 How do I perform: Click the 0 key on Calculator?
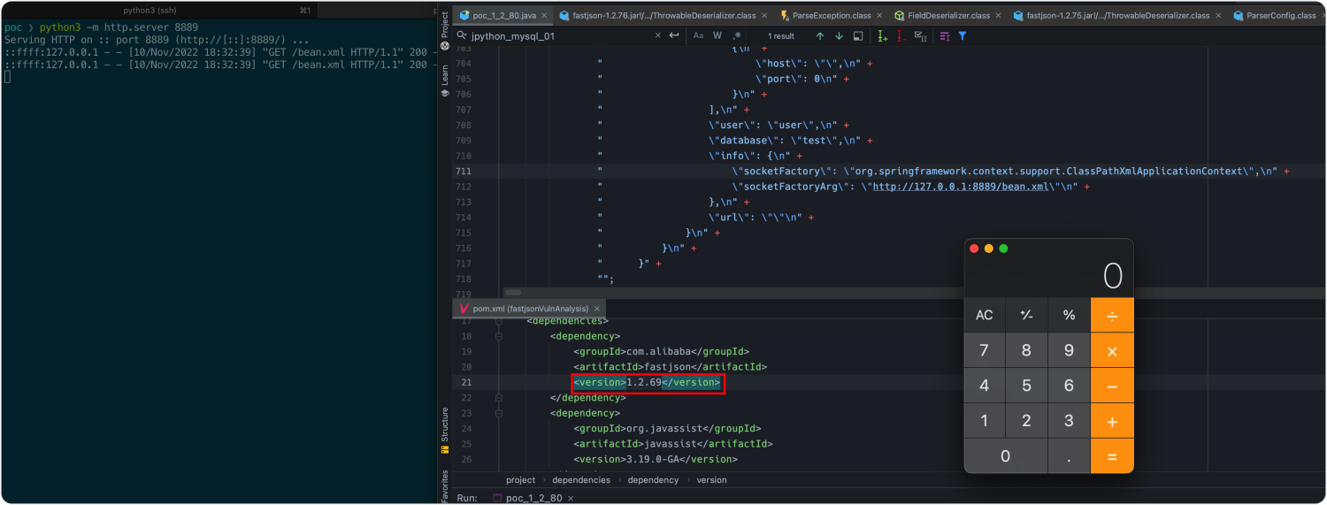pos(1005,456)
